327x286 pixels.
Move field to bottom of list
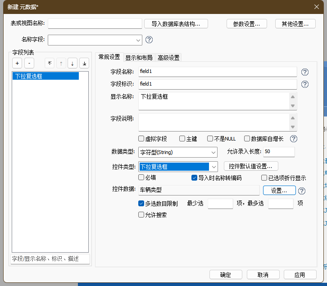tap(84, 64)
